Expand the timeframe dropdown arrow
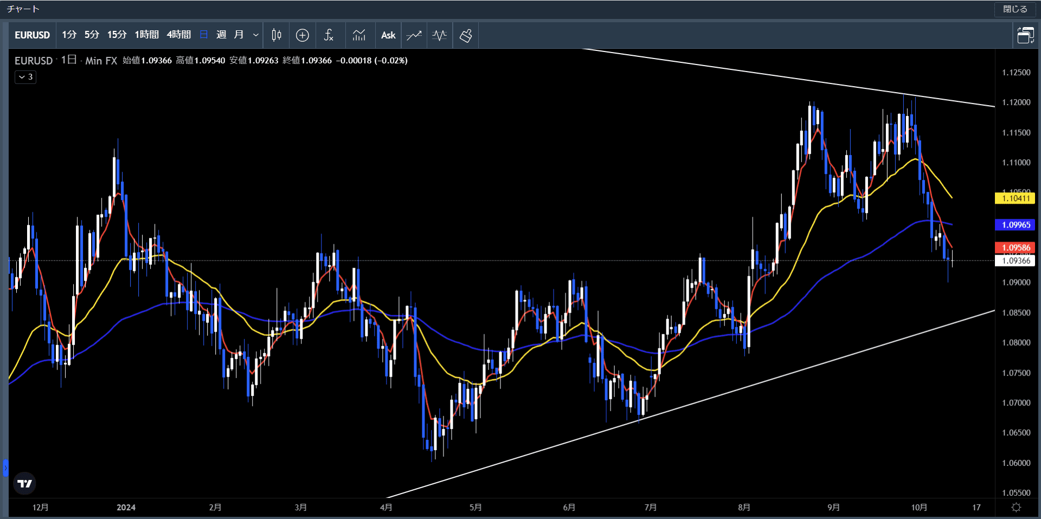This screenshot has width=1041, height=519. pos(256,35)
